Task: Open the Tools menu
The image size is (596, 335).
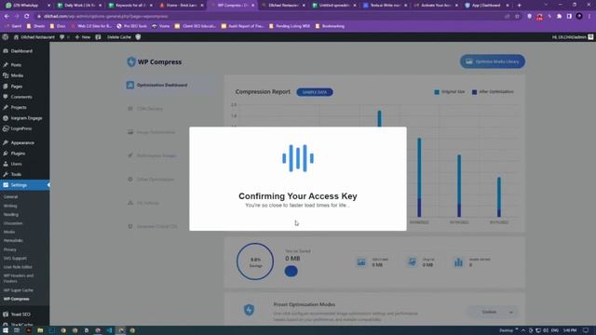Action: pos(16,174)
